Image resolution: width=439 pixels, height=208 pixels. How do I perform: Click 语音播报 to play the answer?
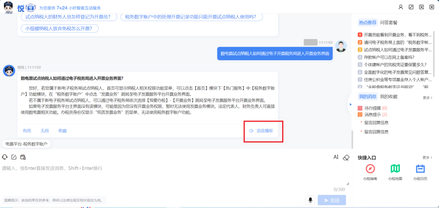coord(261,131)
